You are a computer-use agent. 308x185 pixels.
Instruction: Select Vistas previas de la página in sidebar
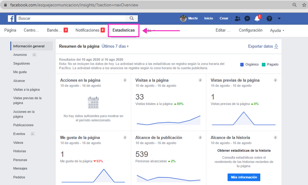click(x=27, y=101)
